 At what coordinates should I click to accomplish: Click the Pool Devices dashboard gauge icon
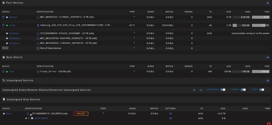267,3
